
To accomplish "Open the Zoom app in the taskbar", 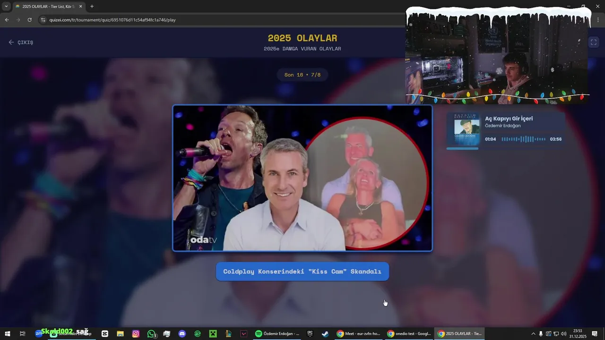I will point(39,334).
